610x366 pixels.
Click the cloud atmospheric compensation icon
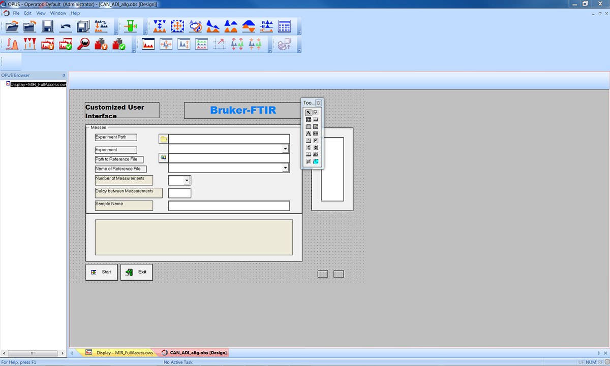196,27
